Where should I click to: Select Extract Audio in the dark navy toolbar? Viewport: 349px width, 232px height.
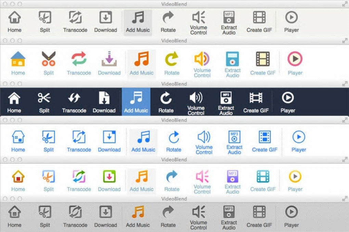(226, 103)
